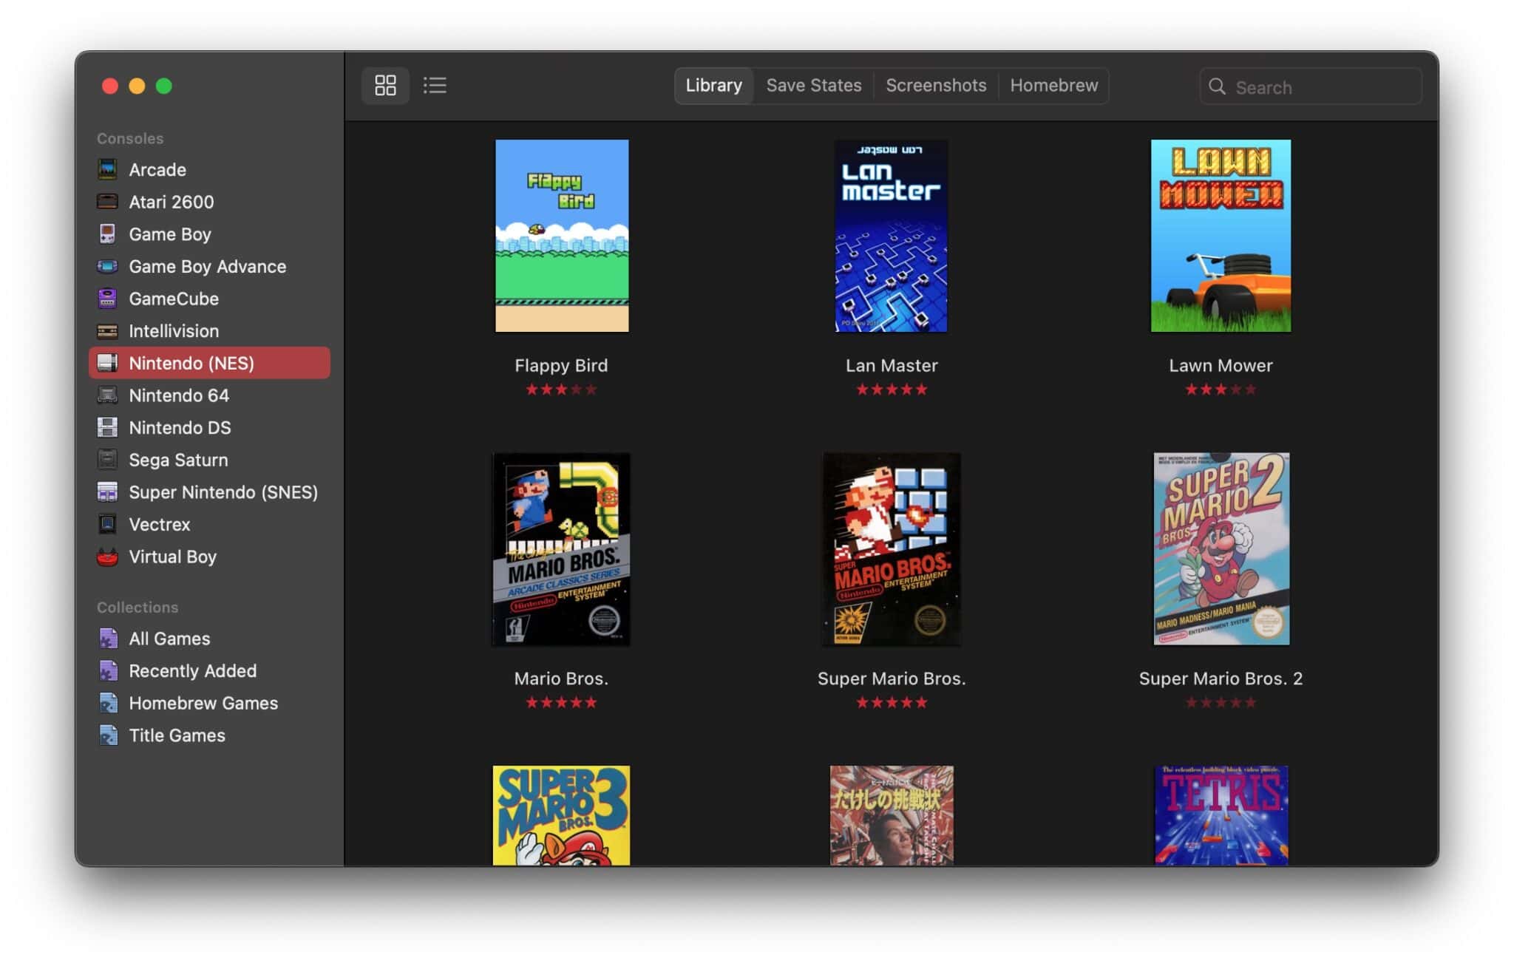1514x966 pixels.
Task: Open the Recently Added collection
Action: (x=192, y=671)
